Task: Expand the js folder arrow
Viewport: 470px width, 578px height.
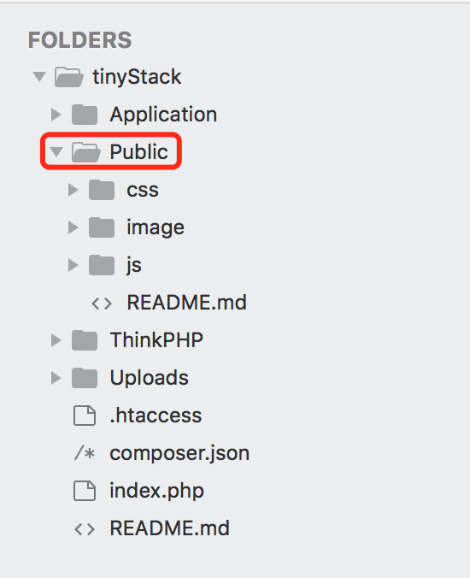Action: coord(73,265)
